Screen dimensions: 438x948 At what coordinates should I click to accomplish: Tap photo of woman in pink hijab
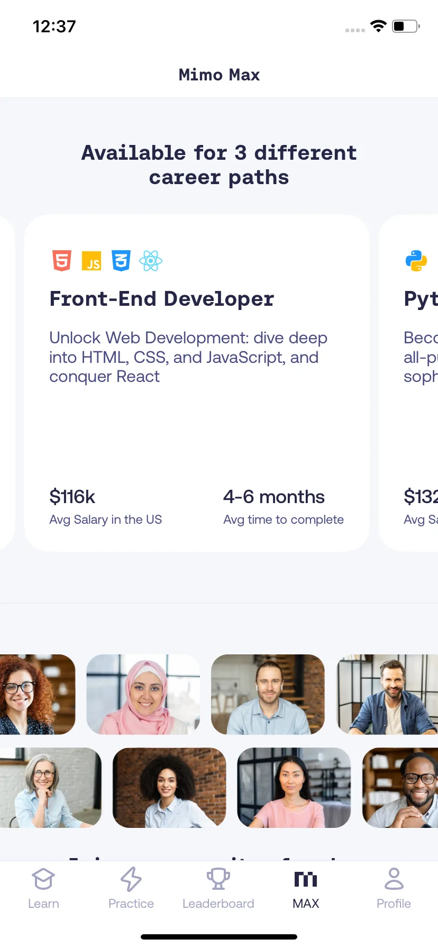143,695
